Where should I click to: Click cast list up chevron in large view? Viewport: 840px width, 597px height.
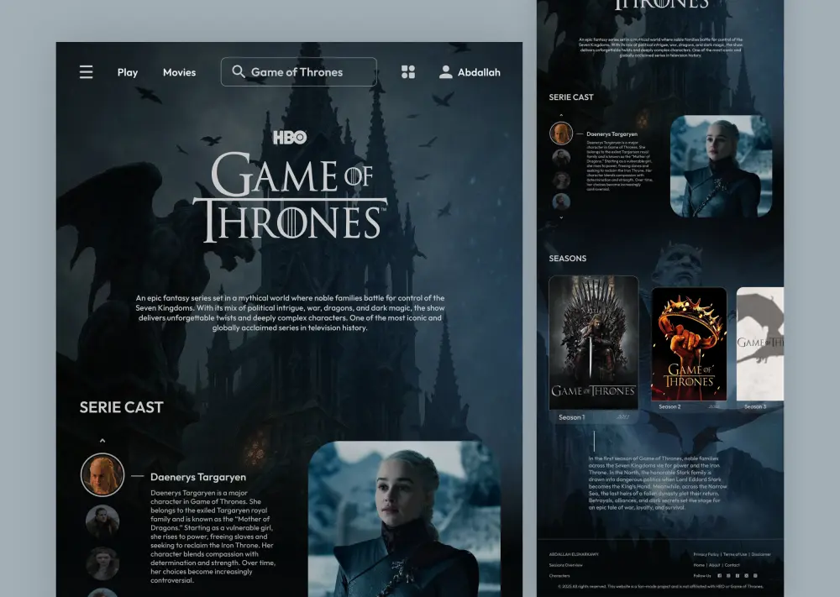[102, 441]
